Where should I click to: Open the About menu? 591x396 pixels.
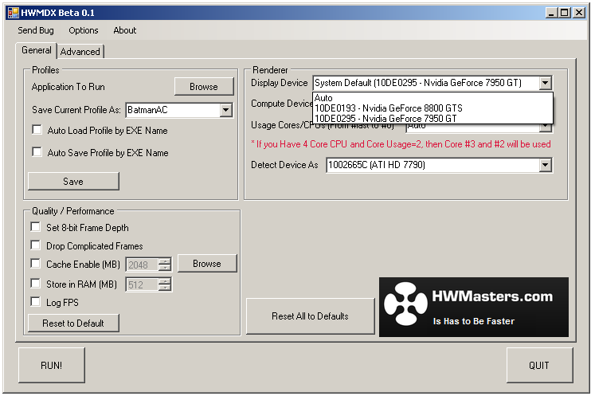pos(125,30)
